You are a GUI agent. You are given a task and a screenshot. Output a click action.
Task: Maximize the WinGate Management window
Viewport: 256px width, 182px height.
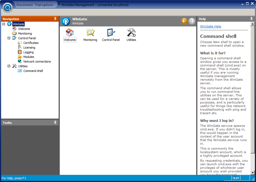[247, 4]
